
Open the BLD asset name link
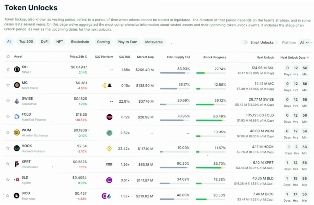(x=25, y=177)
